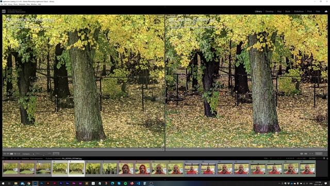Switch to the Develop module
330x186 pixels.
click(269, 11)
